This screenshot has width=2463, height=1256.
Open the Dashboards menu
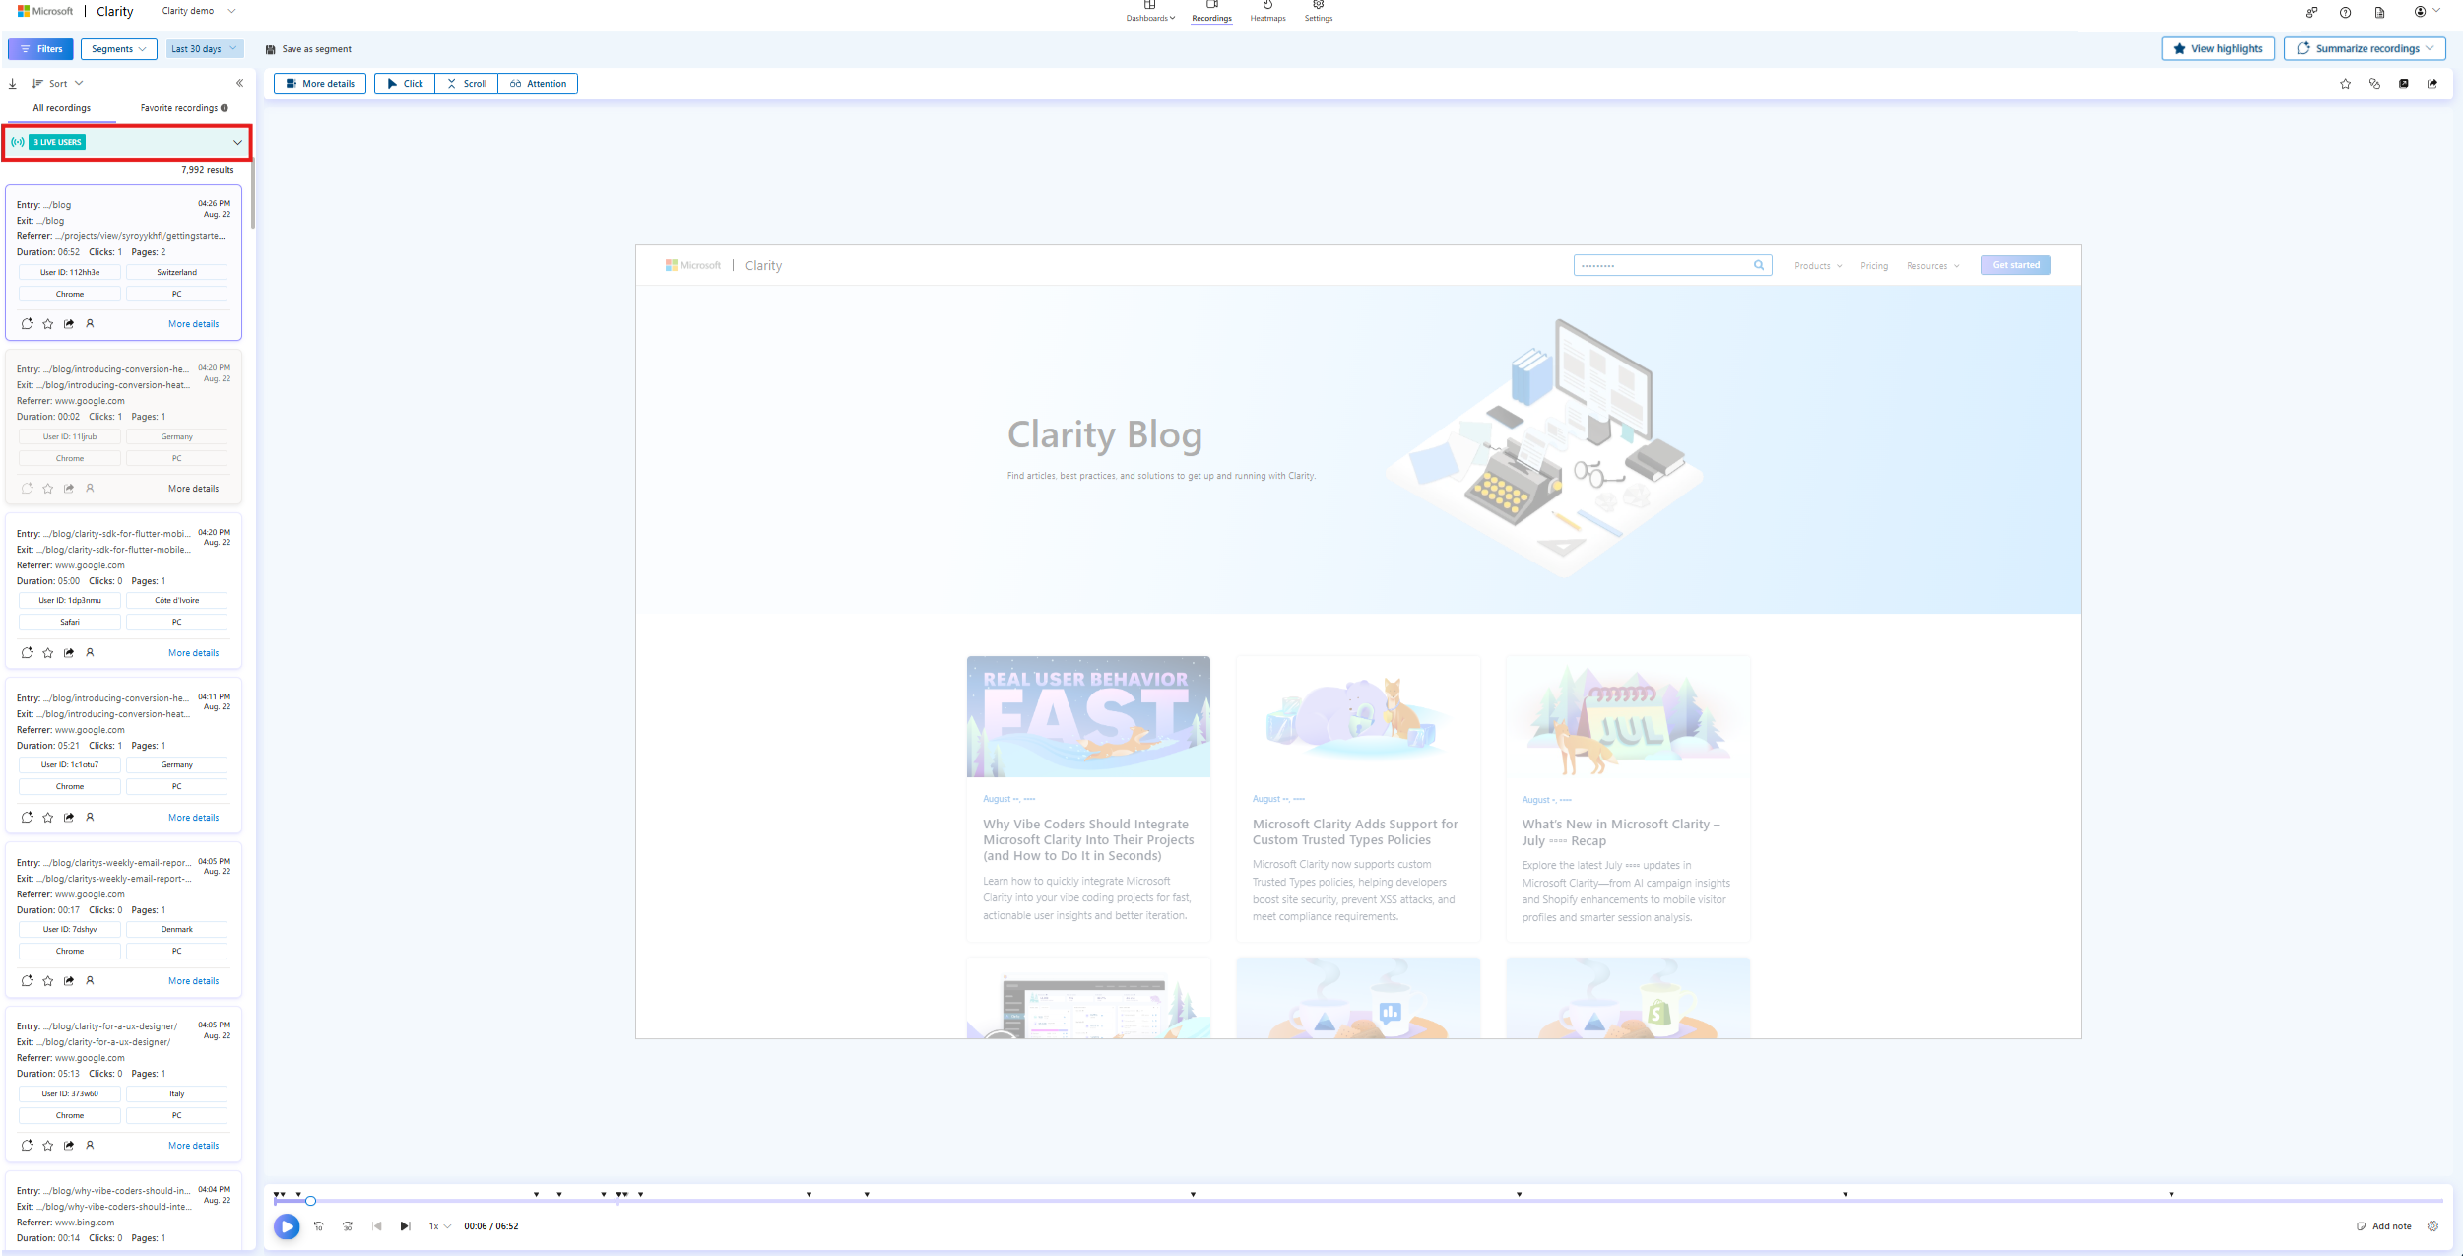(x=1150, y=12)
